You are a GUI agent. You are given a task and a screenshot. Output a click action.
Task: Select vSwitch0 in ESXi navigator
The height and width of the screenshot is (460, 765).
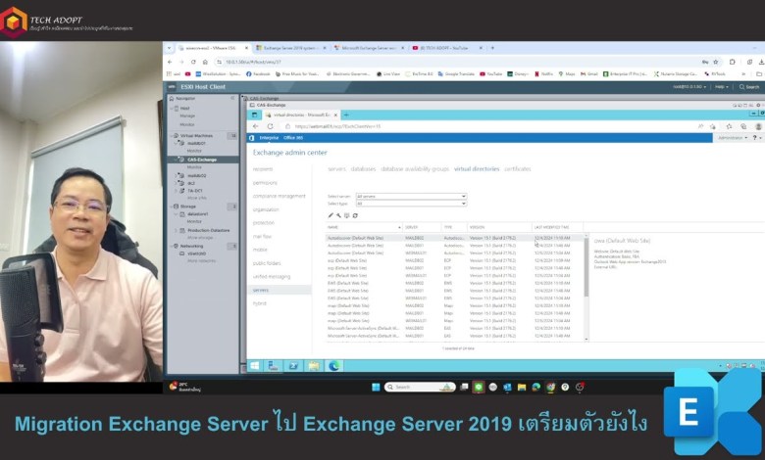196,253
